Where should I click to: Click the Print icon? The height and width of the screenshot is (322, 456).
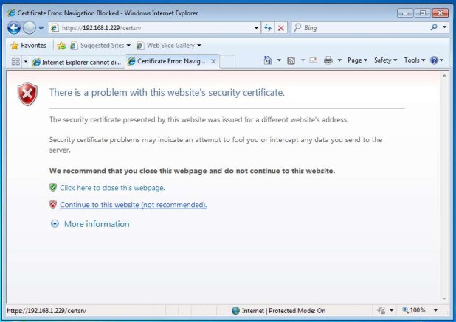coord(328,60)
